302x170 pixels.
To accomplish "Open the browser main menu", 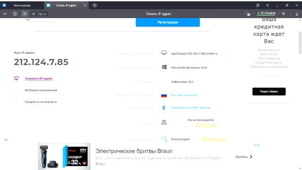I will coord(268,5).
